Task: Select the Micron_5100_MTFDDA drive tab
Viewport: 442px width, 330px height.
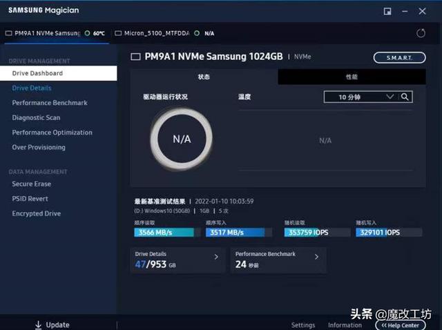Action: pyautogui.click(x=164, y=33)
